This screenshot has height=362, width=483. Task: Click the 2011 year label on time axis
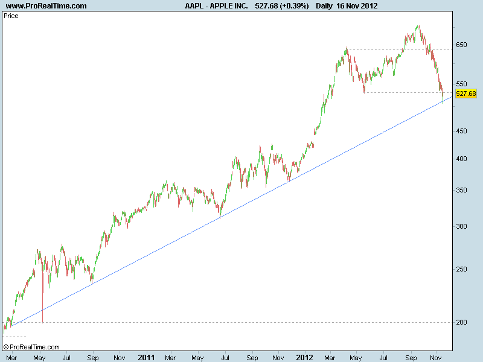[x=146, y=357]
